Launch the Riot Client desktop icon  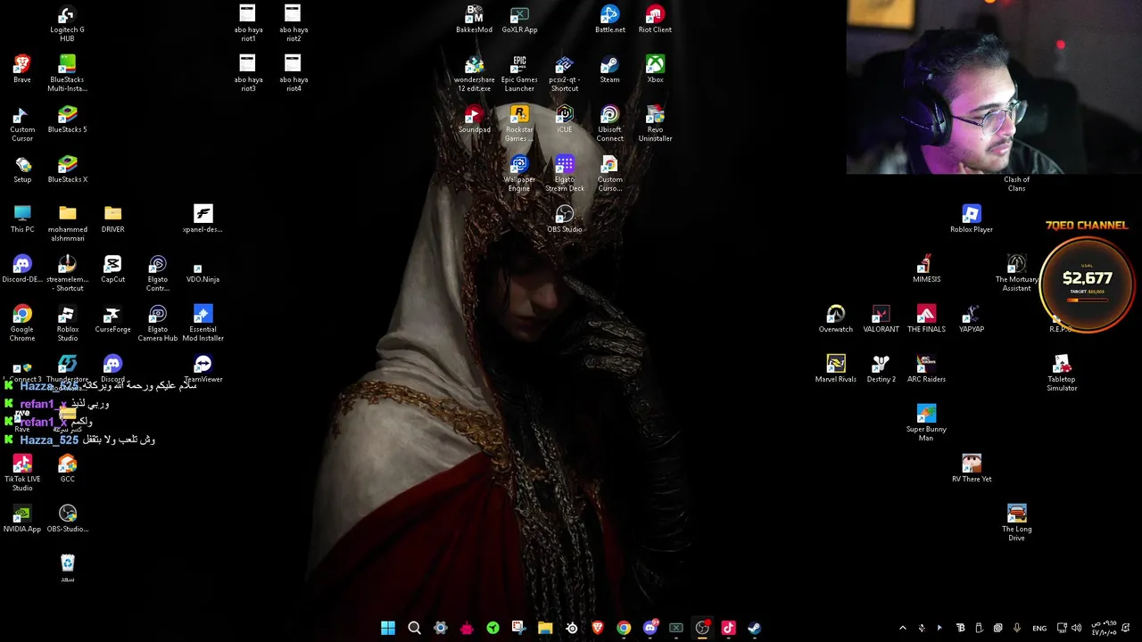click(x=655, y=20)
